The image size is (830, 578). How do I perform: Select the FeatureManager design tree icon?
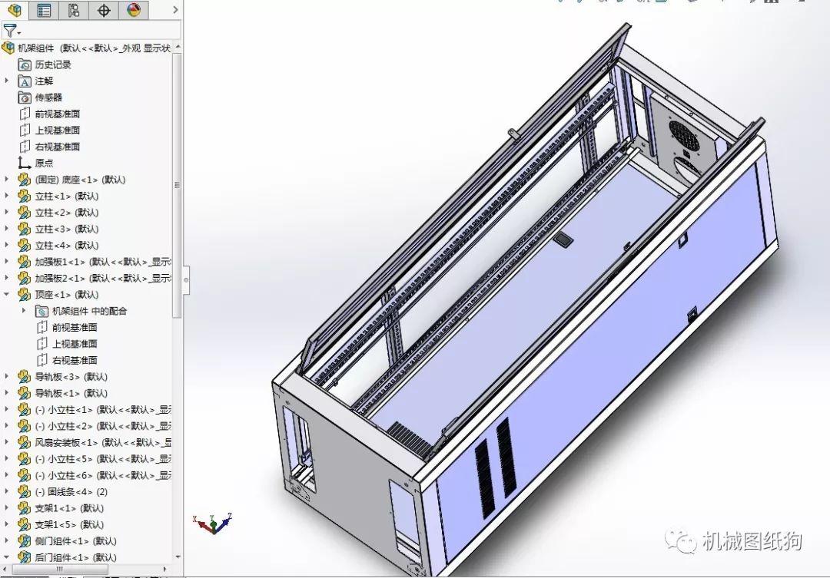point(15,11)
